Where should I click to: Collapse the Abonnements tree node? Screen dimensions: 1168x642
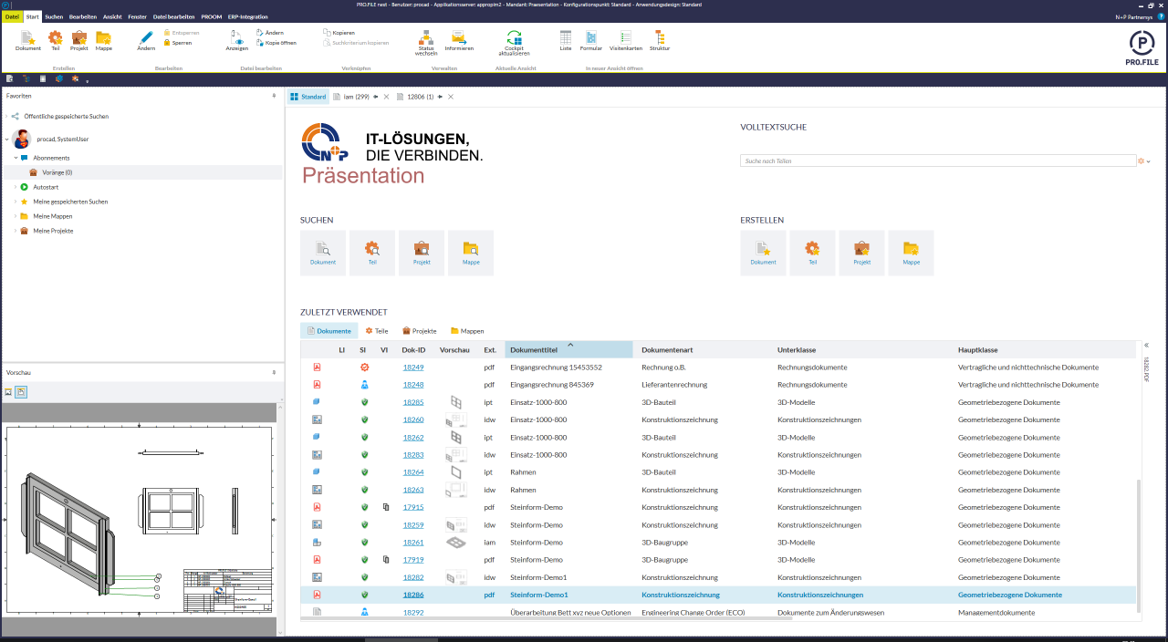click(x=15, y=158)
